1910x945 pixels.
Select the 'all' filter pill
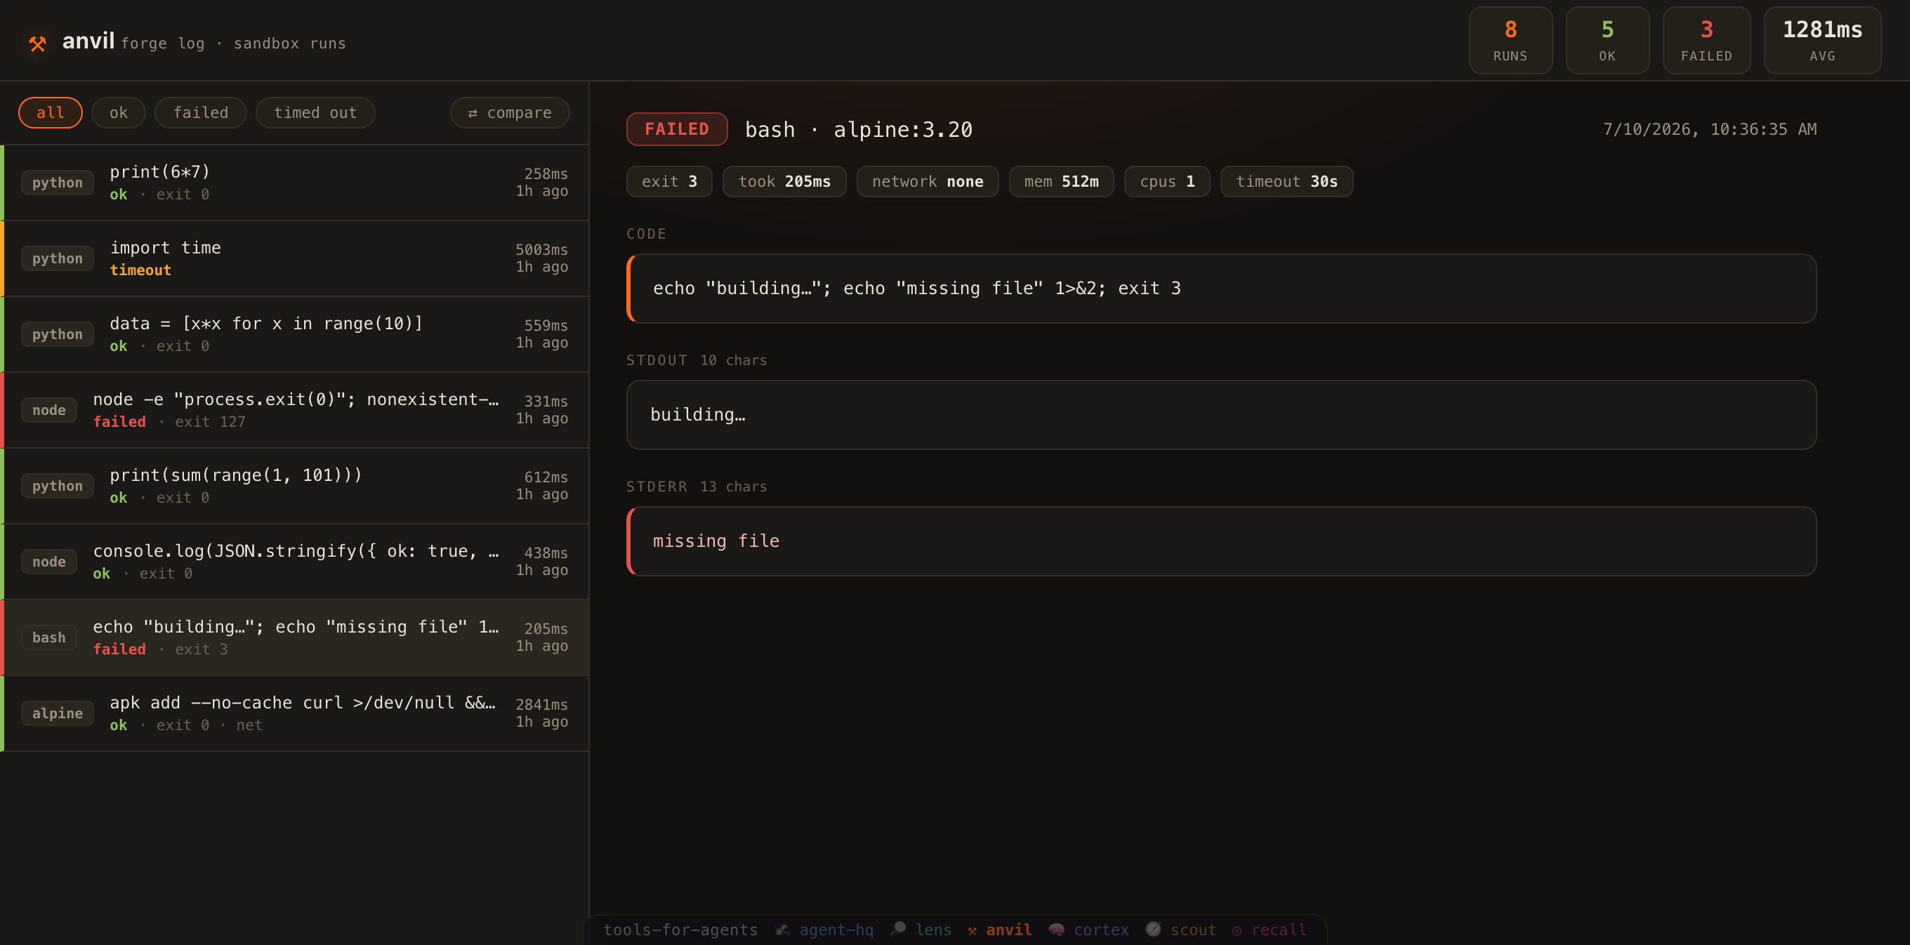(51, 112)
